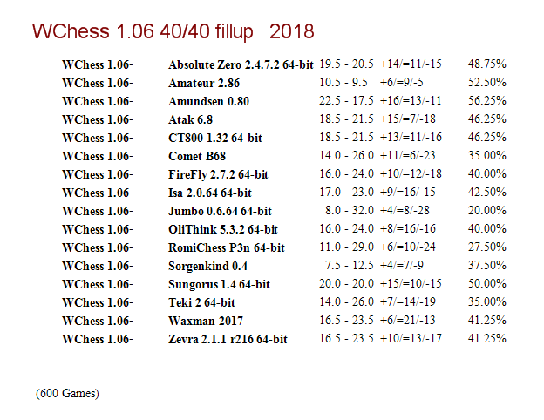Select Amundsen 0.80 in the list
The image size is (544, 420).
coord(208,101)
